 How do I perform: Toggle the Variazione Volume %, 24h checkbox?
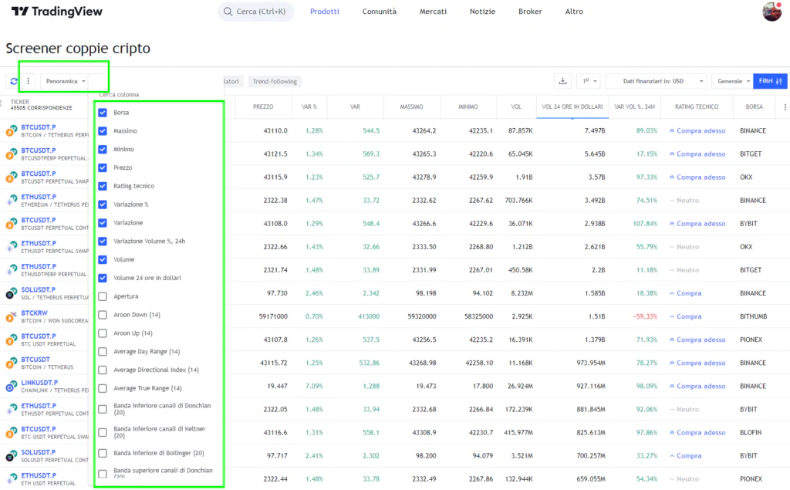[103, 241]
